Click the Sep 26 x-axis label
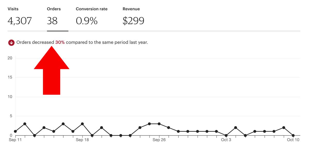This screenshot has width=309, height=150. (159, 140)
